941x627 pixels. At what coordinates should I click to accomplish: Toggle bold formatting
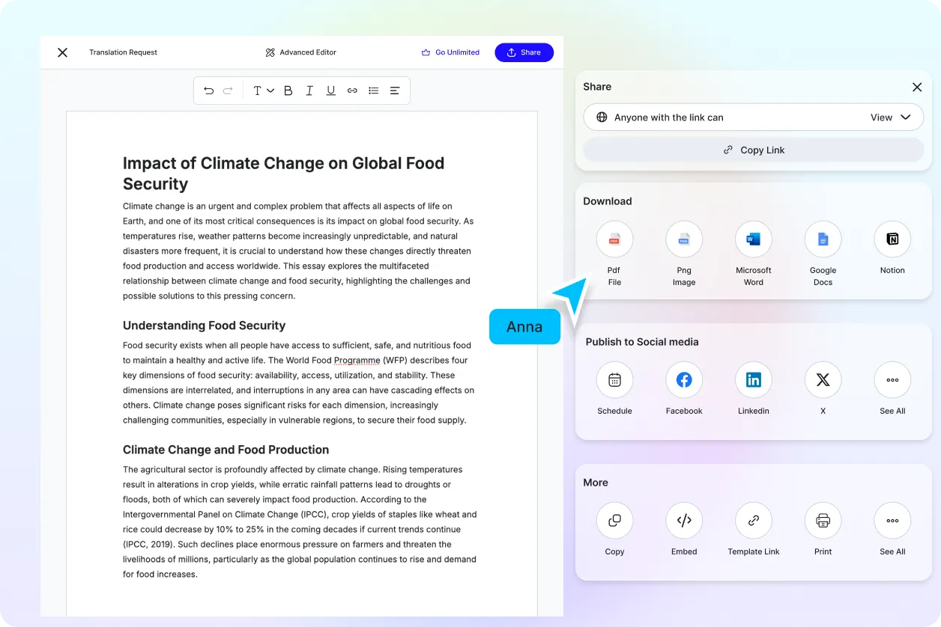(x=288, y=90)
